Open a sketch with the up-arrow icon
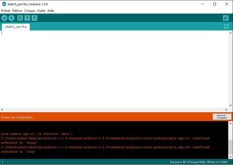This screenshot has width=233, height=165. point(27,18)
